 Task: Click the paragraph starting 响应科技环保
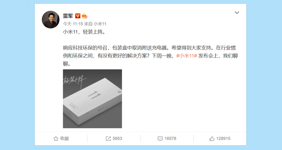coord(150,56)
